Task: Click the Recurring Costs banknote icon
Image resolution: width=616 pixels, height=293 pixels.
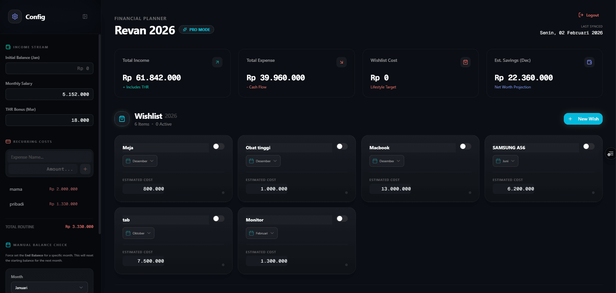Action: pyautogui.click(x=7, y=141)
